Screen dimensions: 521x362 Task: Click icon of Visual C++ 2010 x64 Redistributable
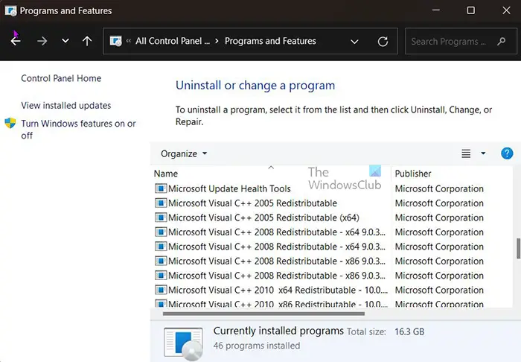pyautogui.click(x=161, y=290)
